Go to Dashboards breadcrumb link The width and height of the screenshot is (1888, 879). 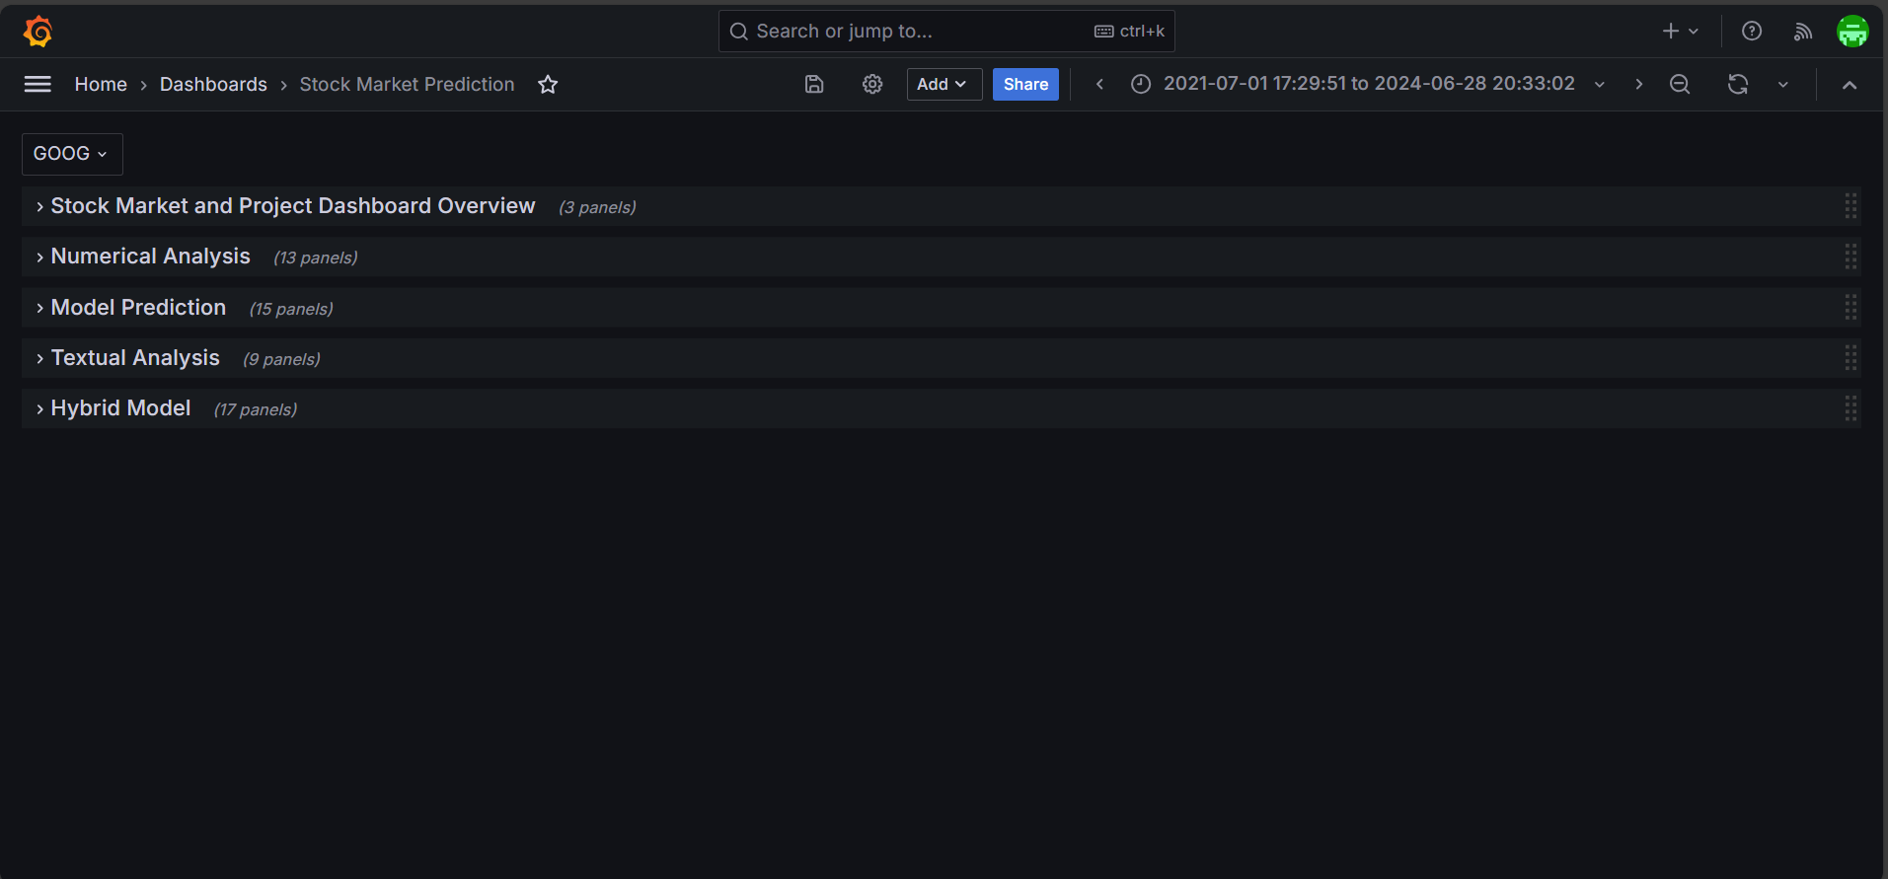point(213,85)
